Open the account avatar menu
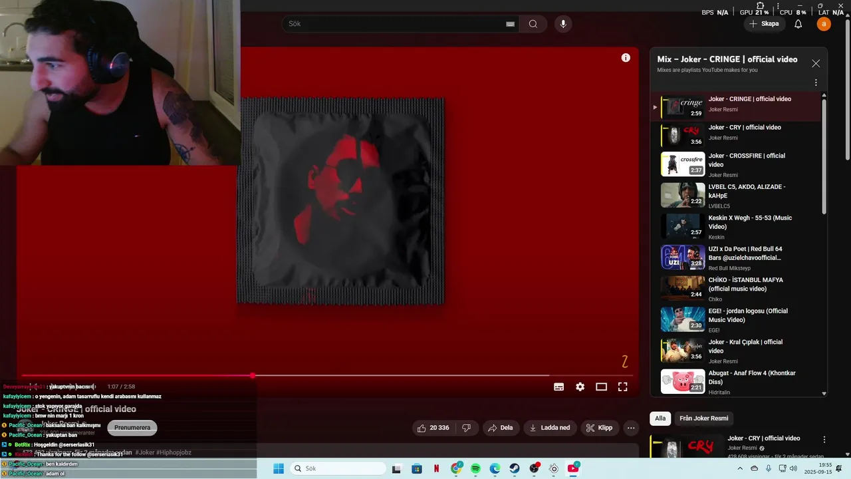Image resolution: width=851 pixels, height=479 pixels. click(824, 24)
